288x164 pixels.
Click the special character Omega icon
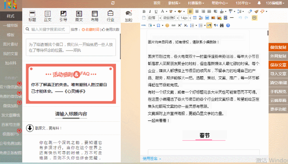[159, 26]
